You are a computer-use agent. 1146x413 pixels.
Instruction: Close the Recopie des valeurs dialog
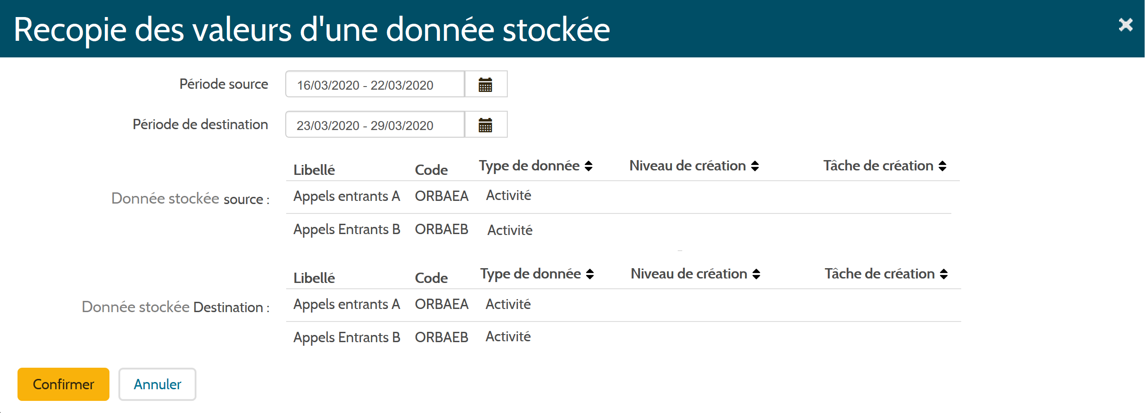pyautogui.click(x=1125, y=25)
